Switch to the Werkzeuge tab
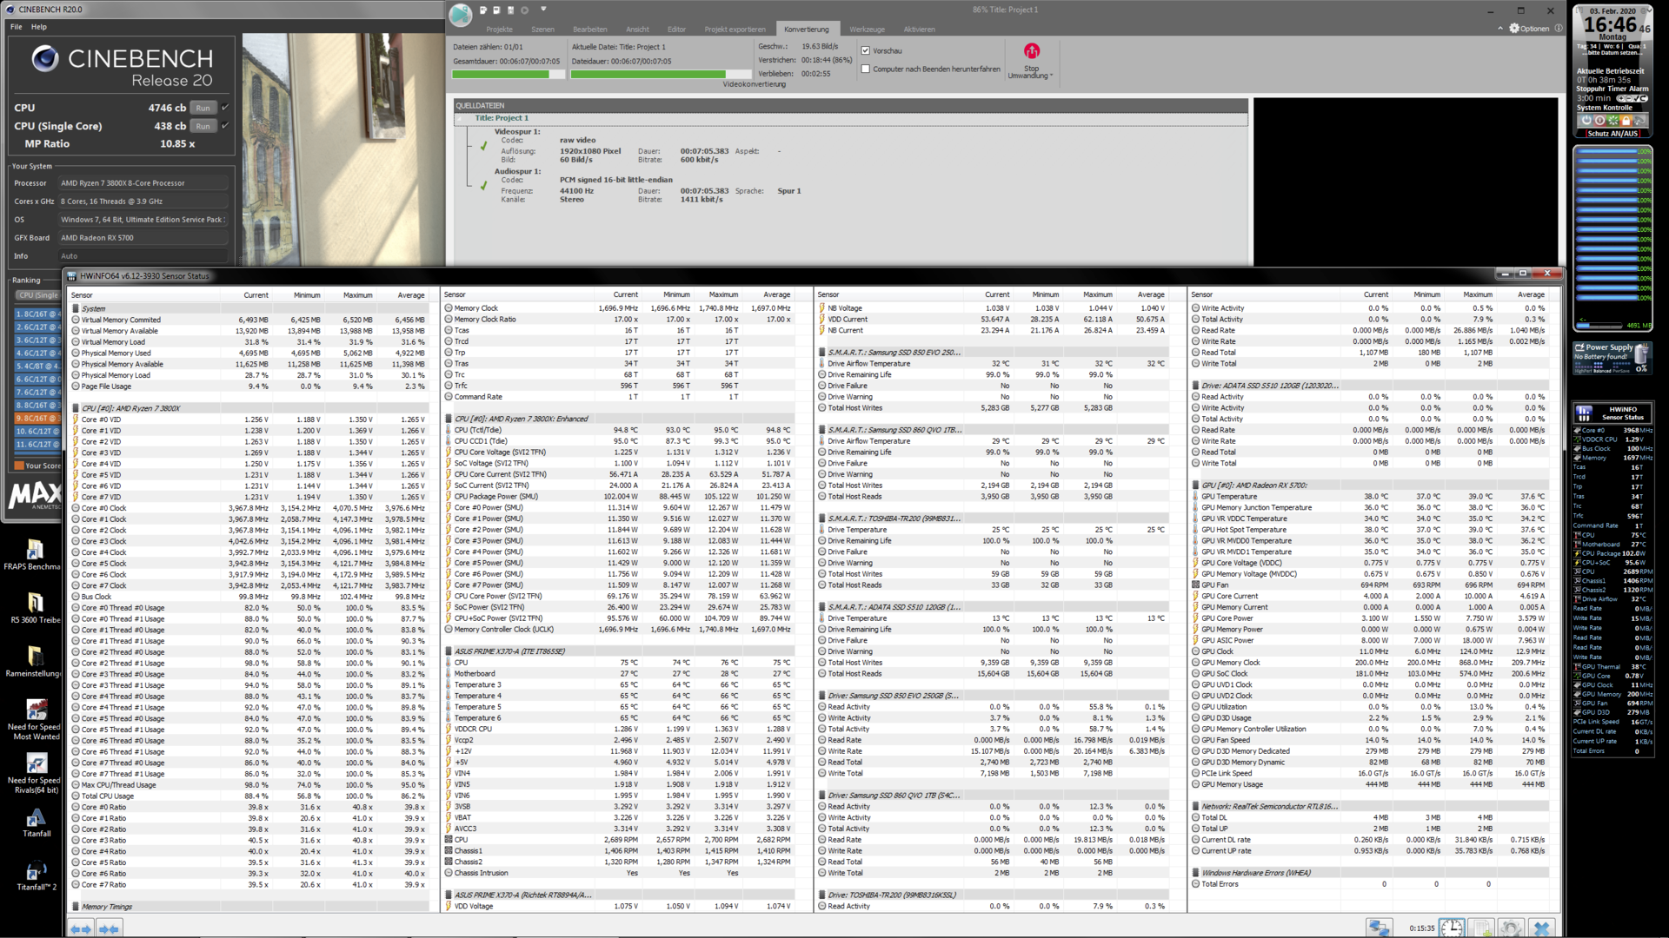Image resolution: width=1669 pixels, height=938 pixels. click(867, 30)
